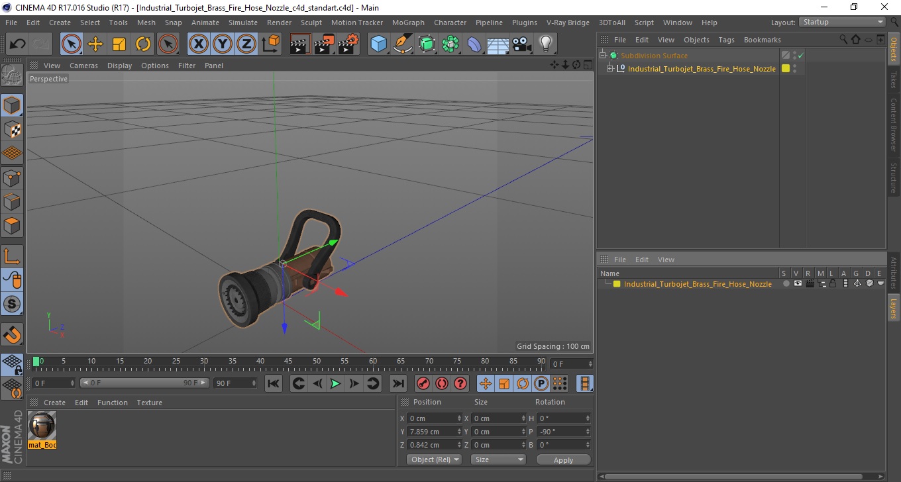Toggle Enable Snap magnet icon
The height and width of the screenshot is (482, 901).
12,334
